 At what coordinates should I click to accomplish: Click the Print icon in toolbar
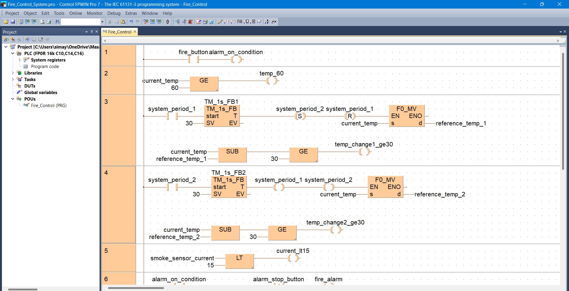(49, 22)
